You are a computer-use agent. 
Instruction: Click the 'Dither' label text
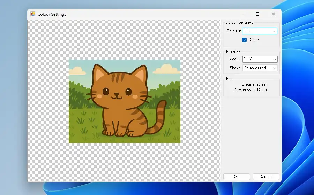(254, 40)
